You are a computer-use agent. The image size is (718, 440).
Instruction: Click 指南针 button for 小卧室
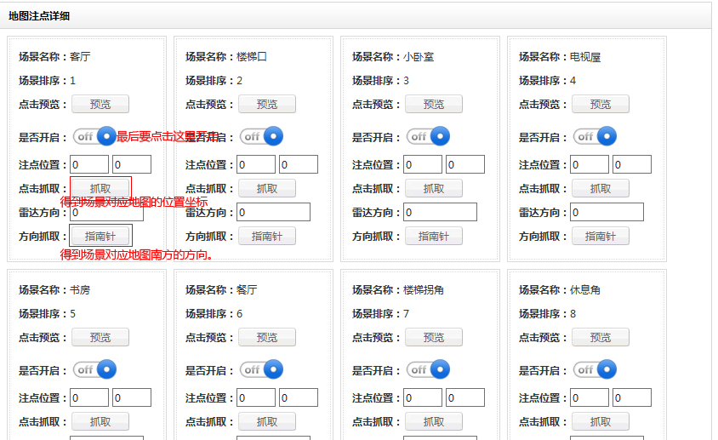[434, 236]
